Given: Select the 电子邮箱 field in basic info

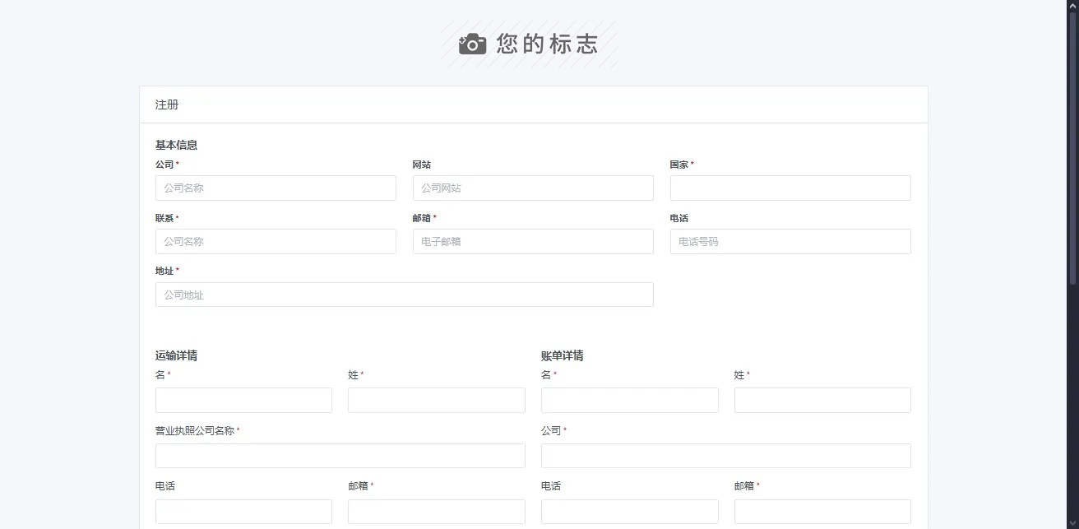Looking at the screenshot, I should coord(533,241).
